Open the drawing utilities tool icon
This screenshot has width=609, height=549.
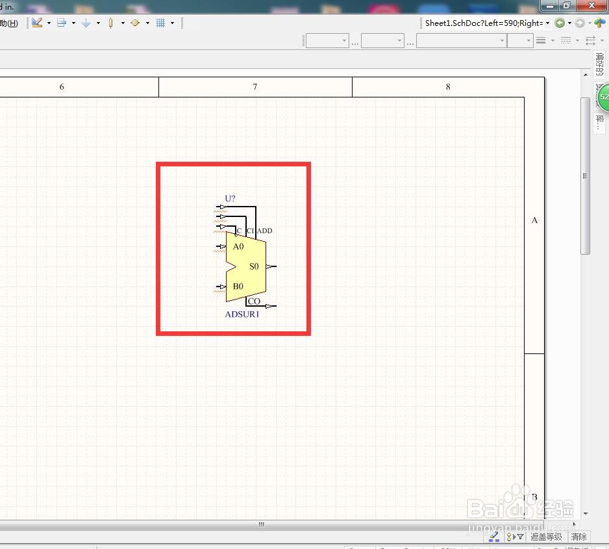tap(37, 23)
